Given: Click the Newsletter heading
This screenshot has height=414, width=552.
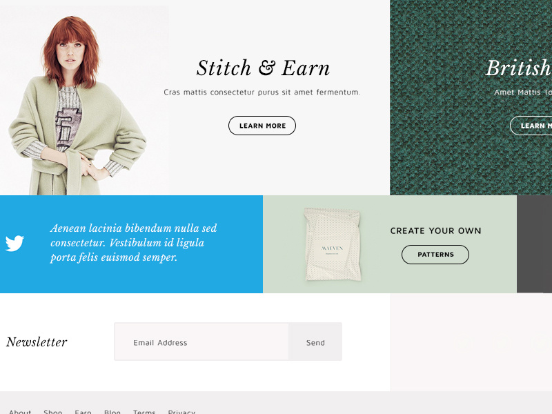Looking at the screenshot, I should (x=37, y=342).
